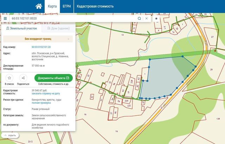Viewport: 225px width, 144px height.
Task: Open the ЕГРН tab
Action: [x=66, y=6]
